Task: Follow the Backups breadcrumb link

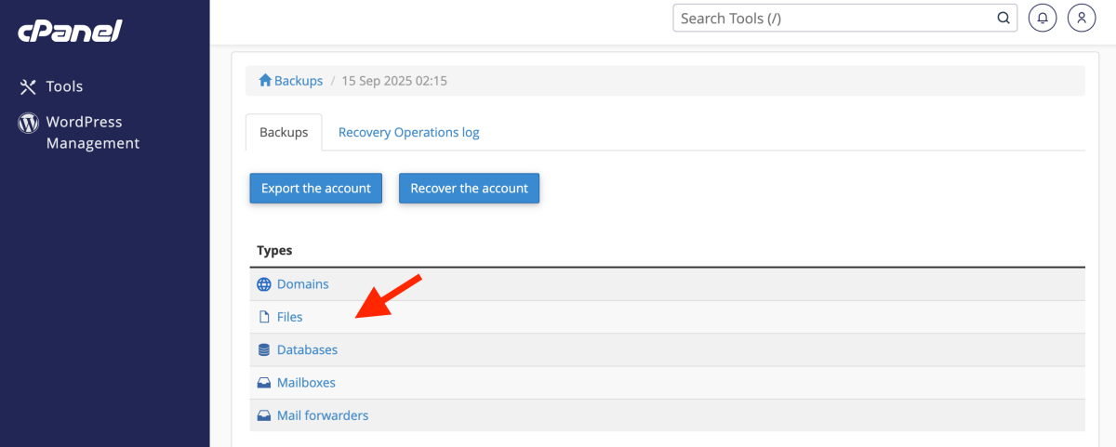Action: pos(298,81)
